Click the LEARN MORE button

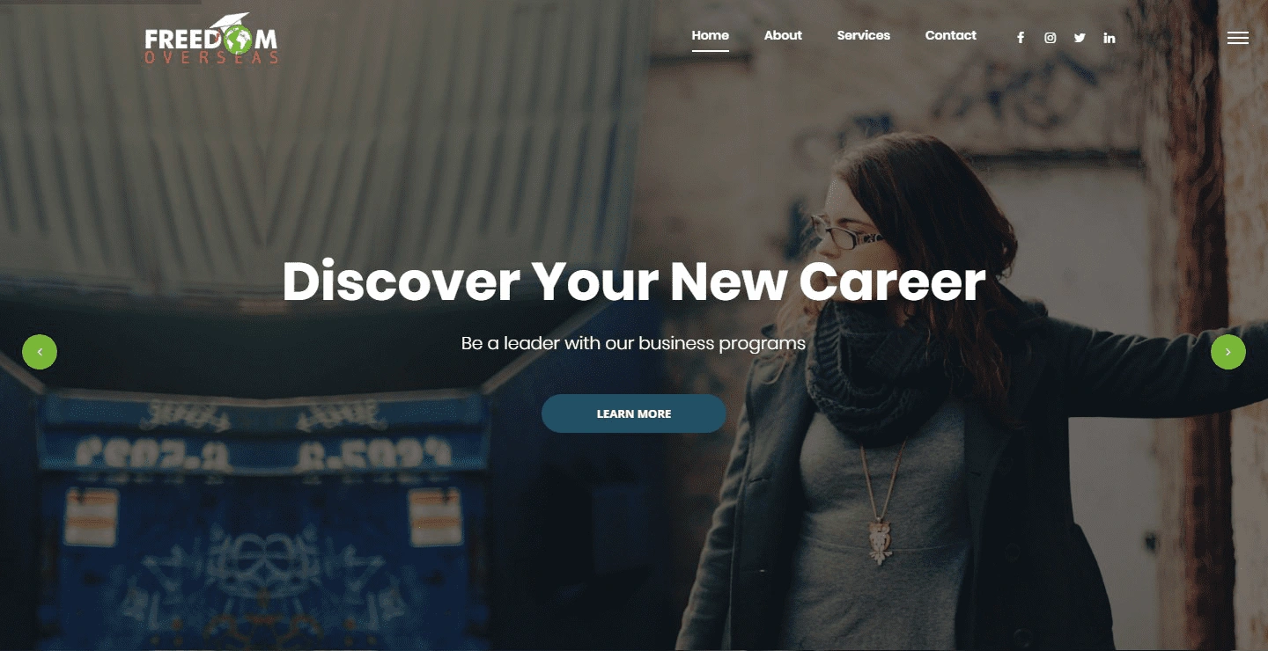pyautogui.click(x=634, y=413)
